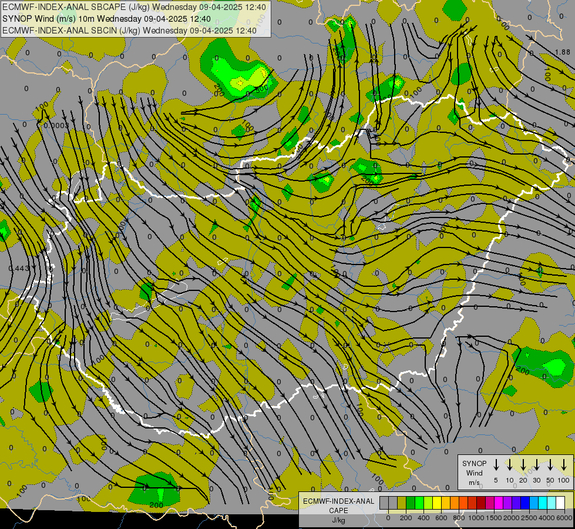Select the SBCAPE title line in header
The image size is (575, 529).
(134, 7)
